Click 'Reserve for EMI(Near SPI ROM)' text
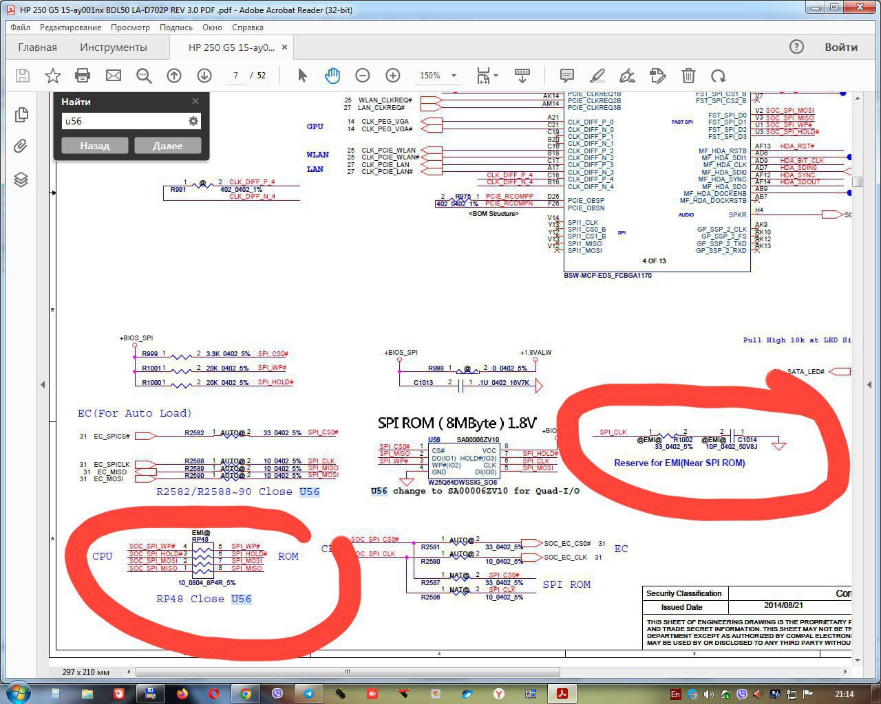This screenshot has width=881, height=704. 679,463
